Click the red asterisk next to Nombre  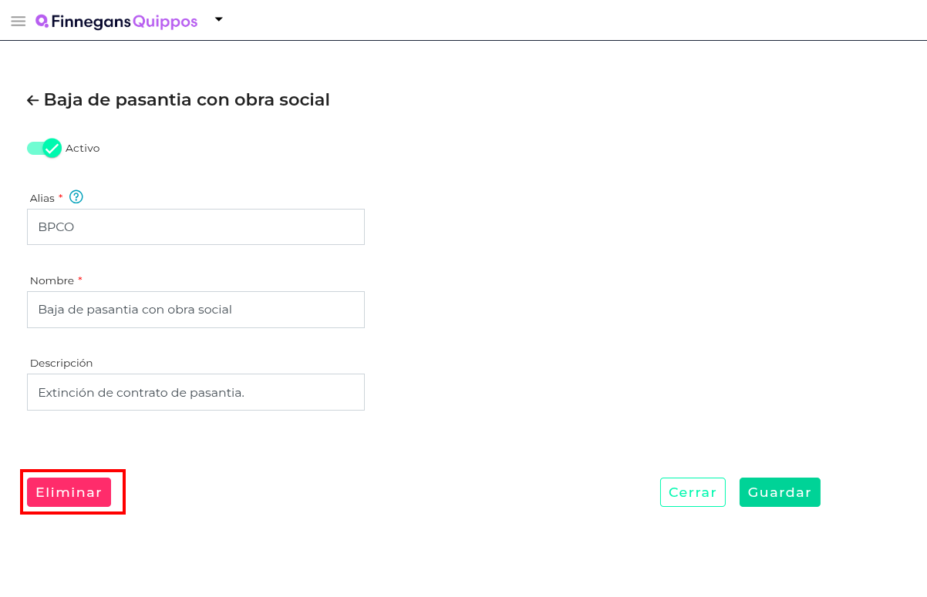point(80,280)
